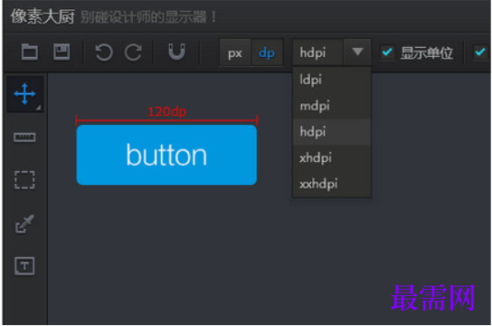492x326 pixels.
Task: Click the red 120dp measurement label
Action: click(x=167, y=111)
